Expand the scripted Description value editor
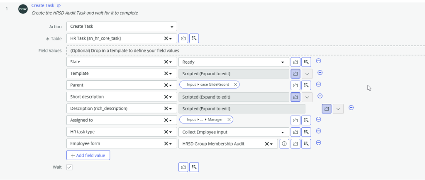Viewport: 425px width, 180px height. (x=338, y=109)
